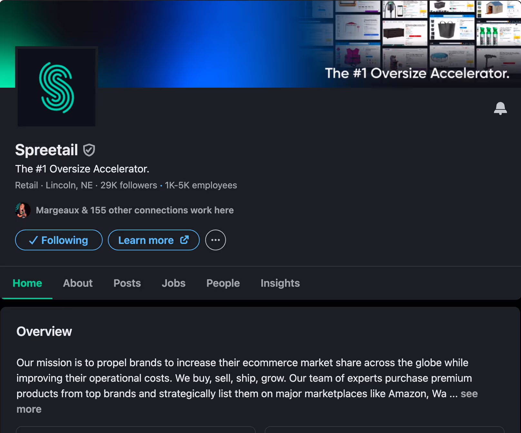The image size is (521, 433).
Task: Open the three-dot more options menu
Action: pos(215,240)
